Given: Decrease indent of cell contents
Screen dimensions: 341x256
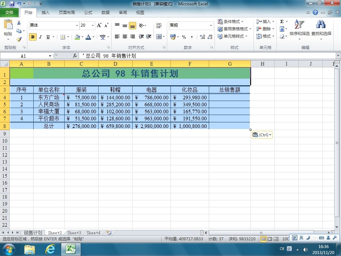Looking at the screenshot, I should (141, 37).
